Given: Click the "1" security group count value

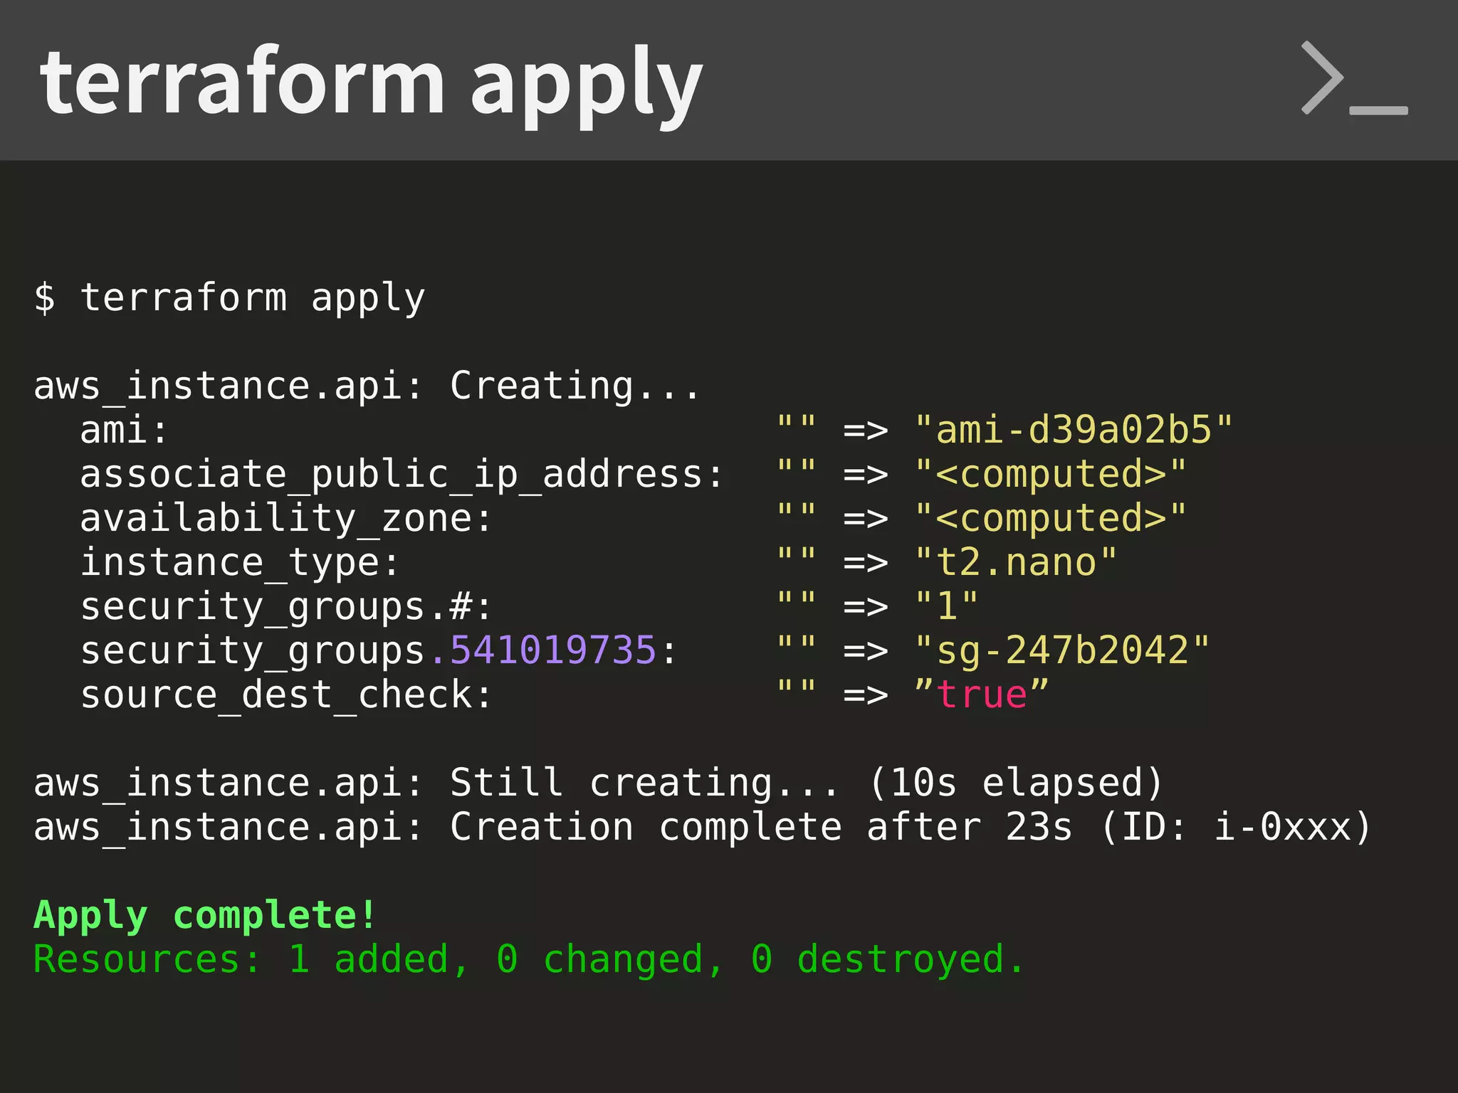Looking at the screenshot, I should click(947, 606).
